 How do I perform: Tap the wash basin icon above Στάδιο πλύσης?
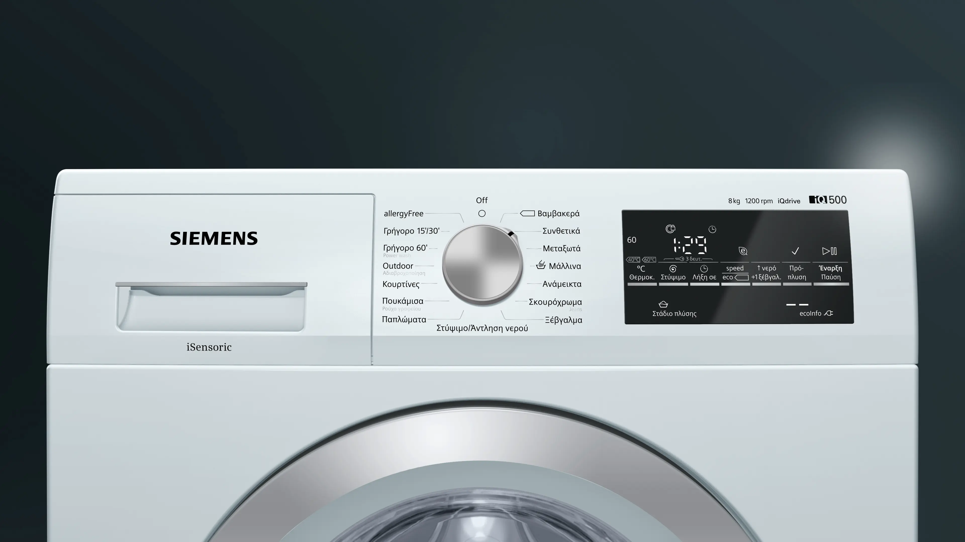[663, 304]
